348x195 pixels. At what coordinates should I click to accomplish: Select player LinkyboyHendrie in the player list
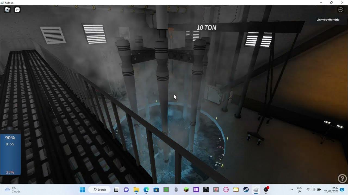[x=328, y=20]
